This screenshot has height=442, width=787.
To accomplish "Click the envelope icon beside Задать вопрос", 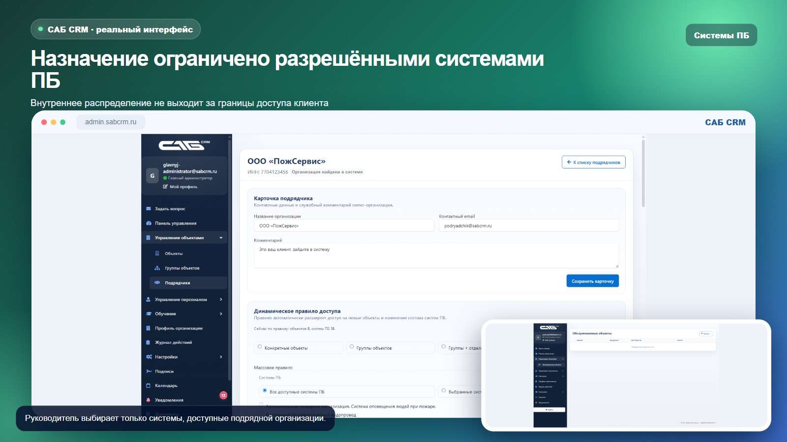I will pos(149,209).
